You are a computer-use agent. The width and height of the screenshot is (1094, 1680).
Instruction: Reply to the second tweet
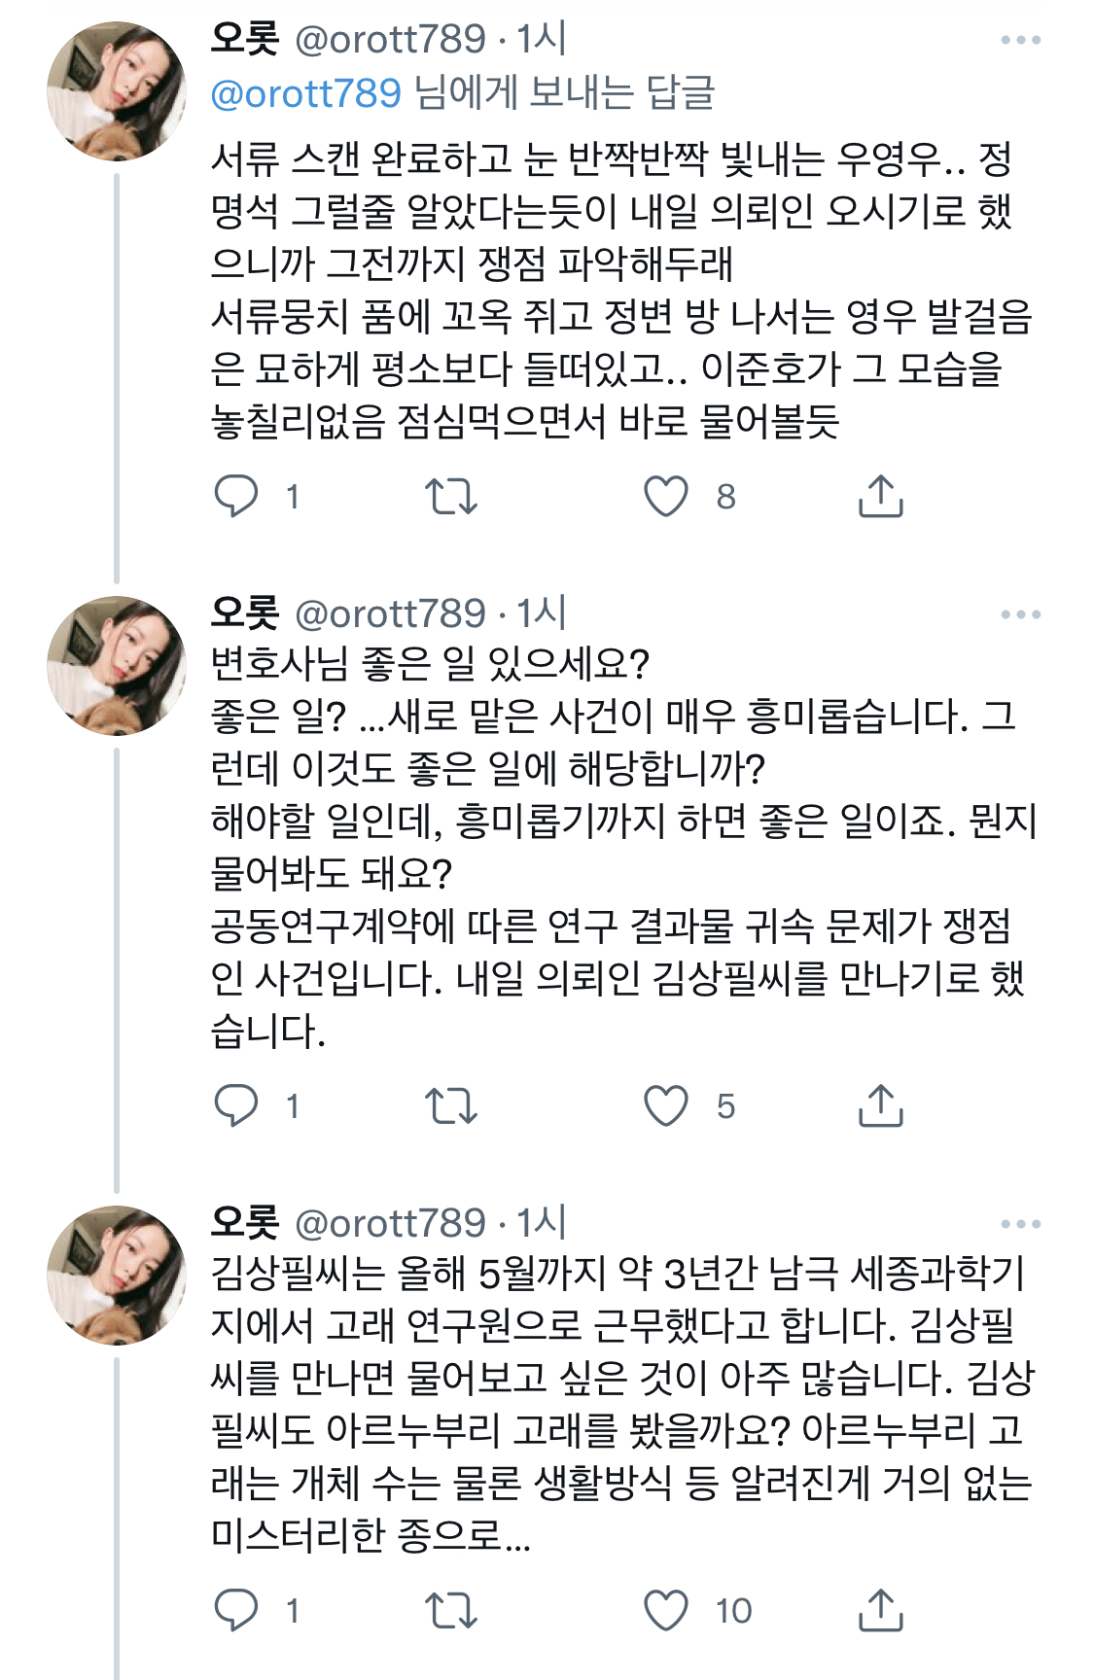click(x=236, y=1106)
